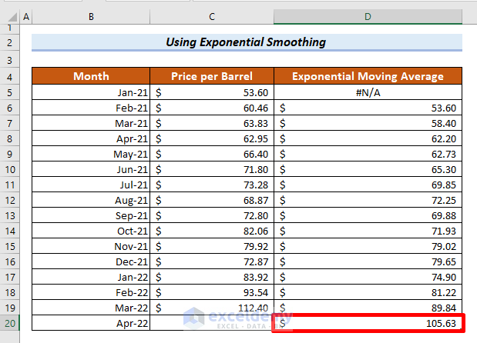Click the Select All corner triangle
Viewport: 477px width, 343px height.
click(x=12, y=17)
